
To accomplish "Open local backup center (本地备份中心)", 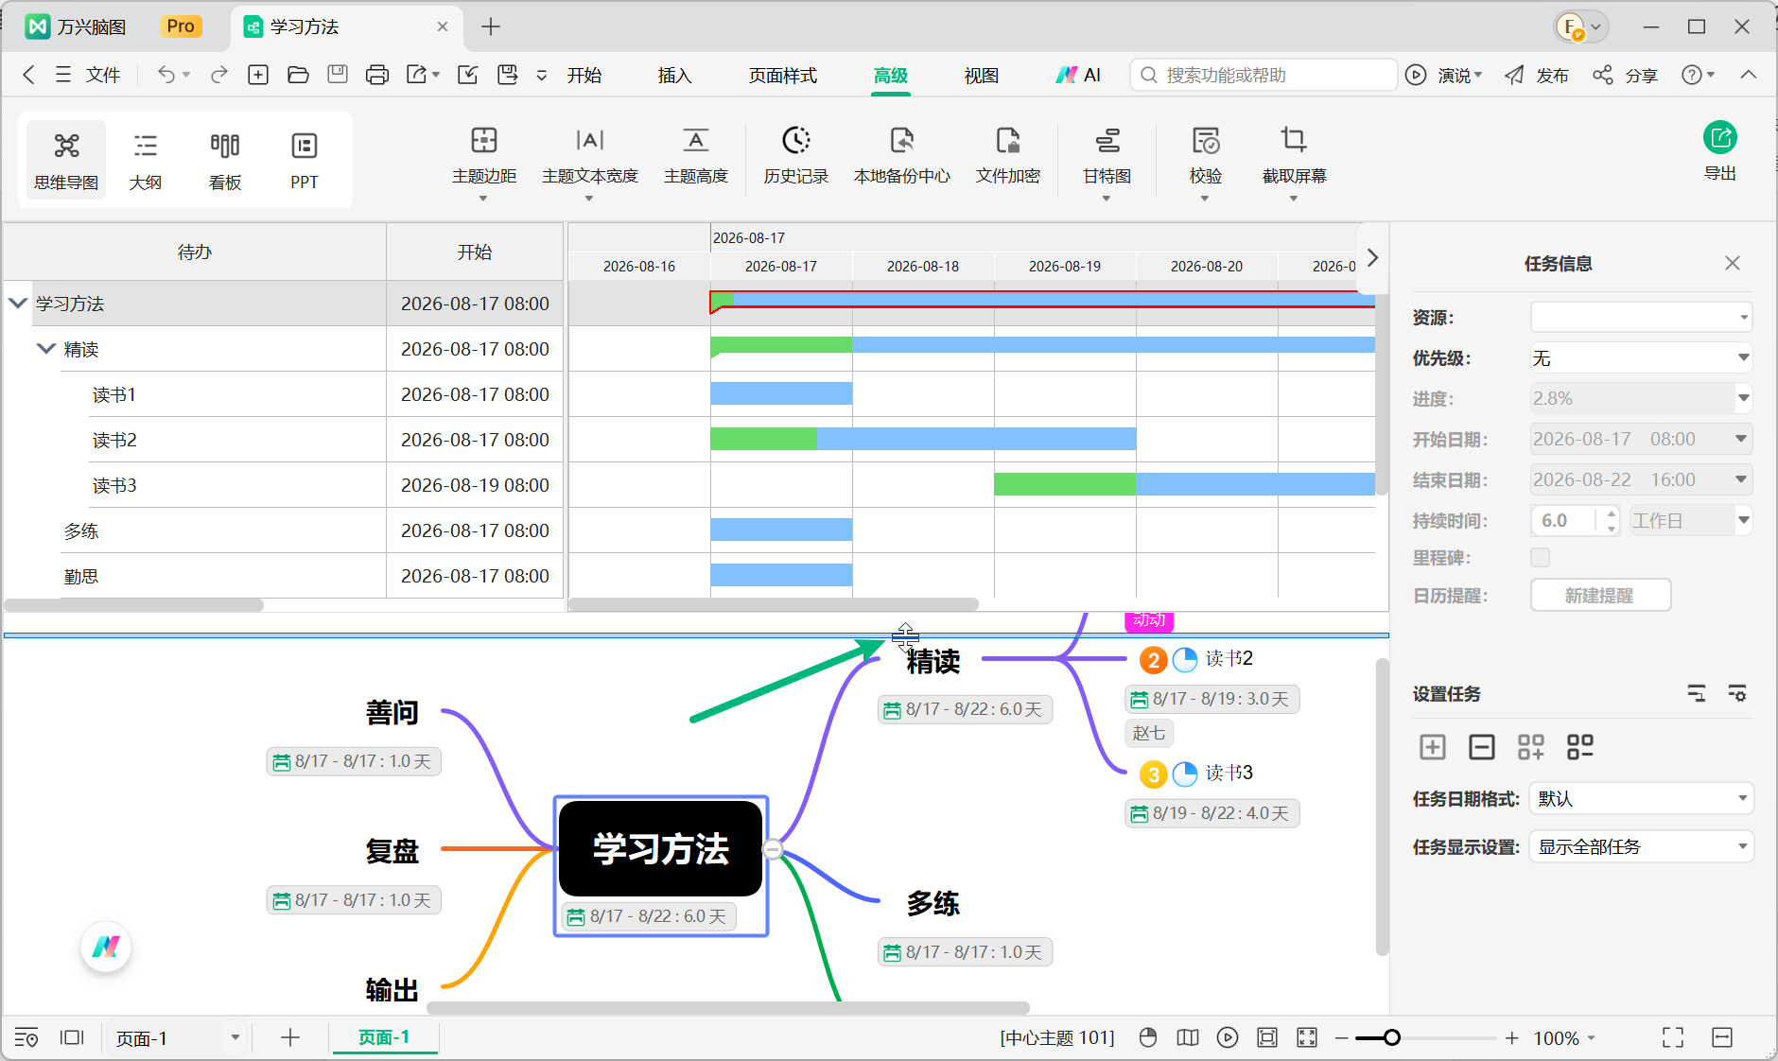I will (x=902, y=157).
